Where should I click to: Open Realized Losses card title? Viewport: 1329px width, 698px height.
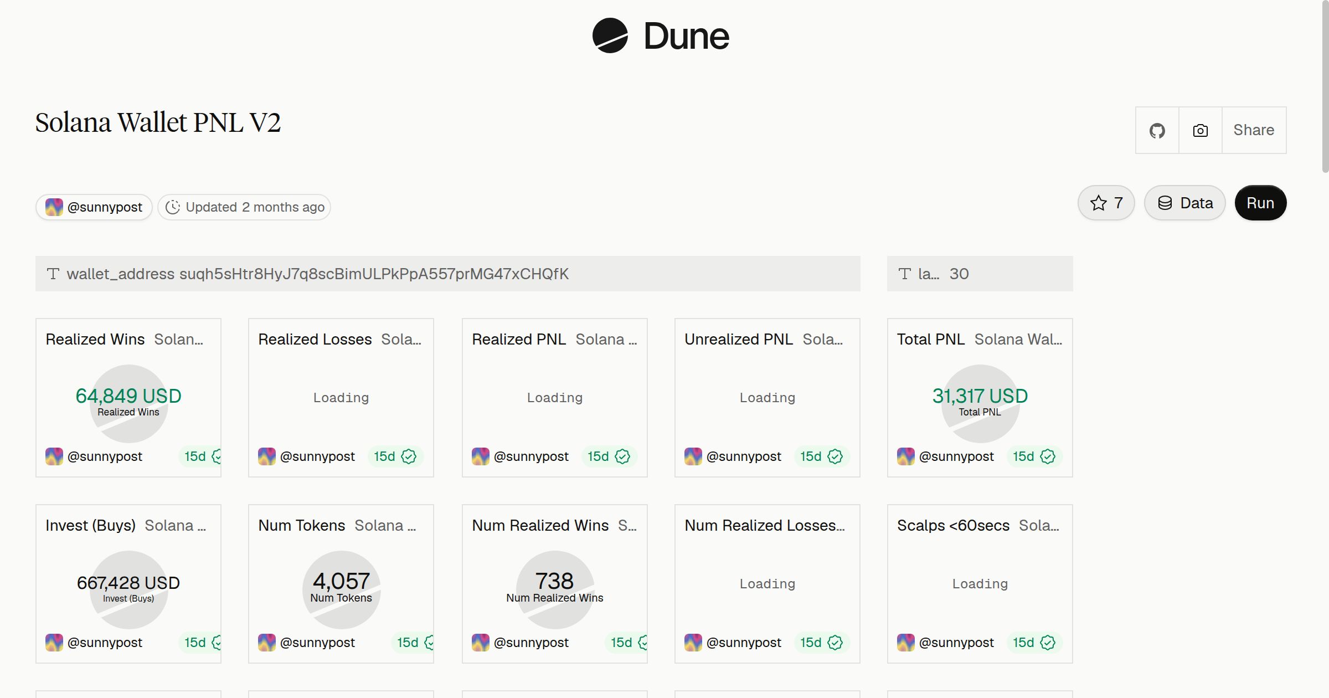[x=315, y=339]
